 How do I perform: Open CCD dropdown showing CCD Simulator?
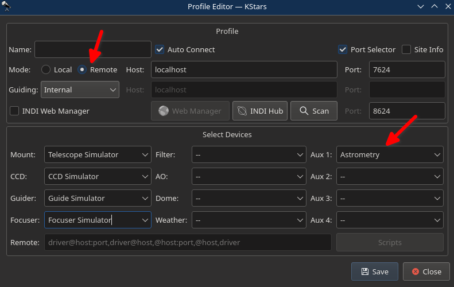[98, 176]
